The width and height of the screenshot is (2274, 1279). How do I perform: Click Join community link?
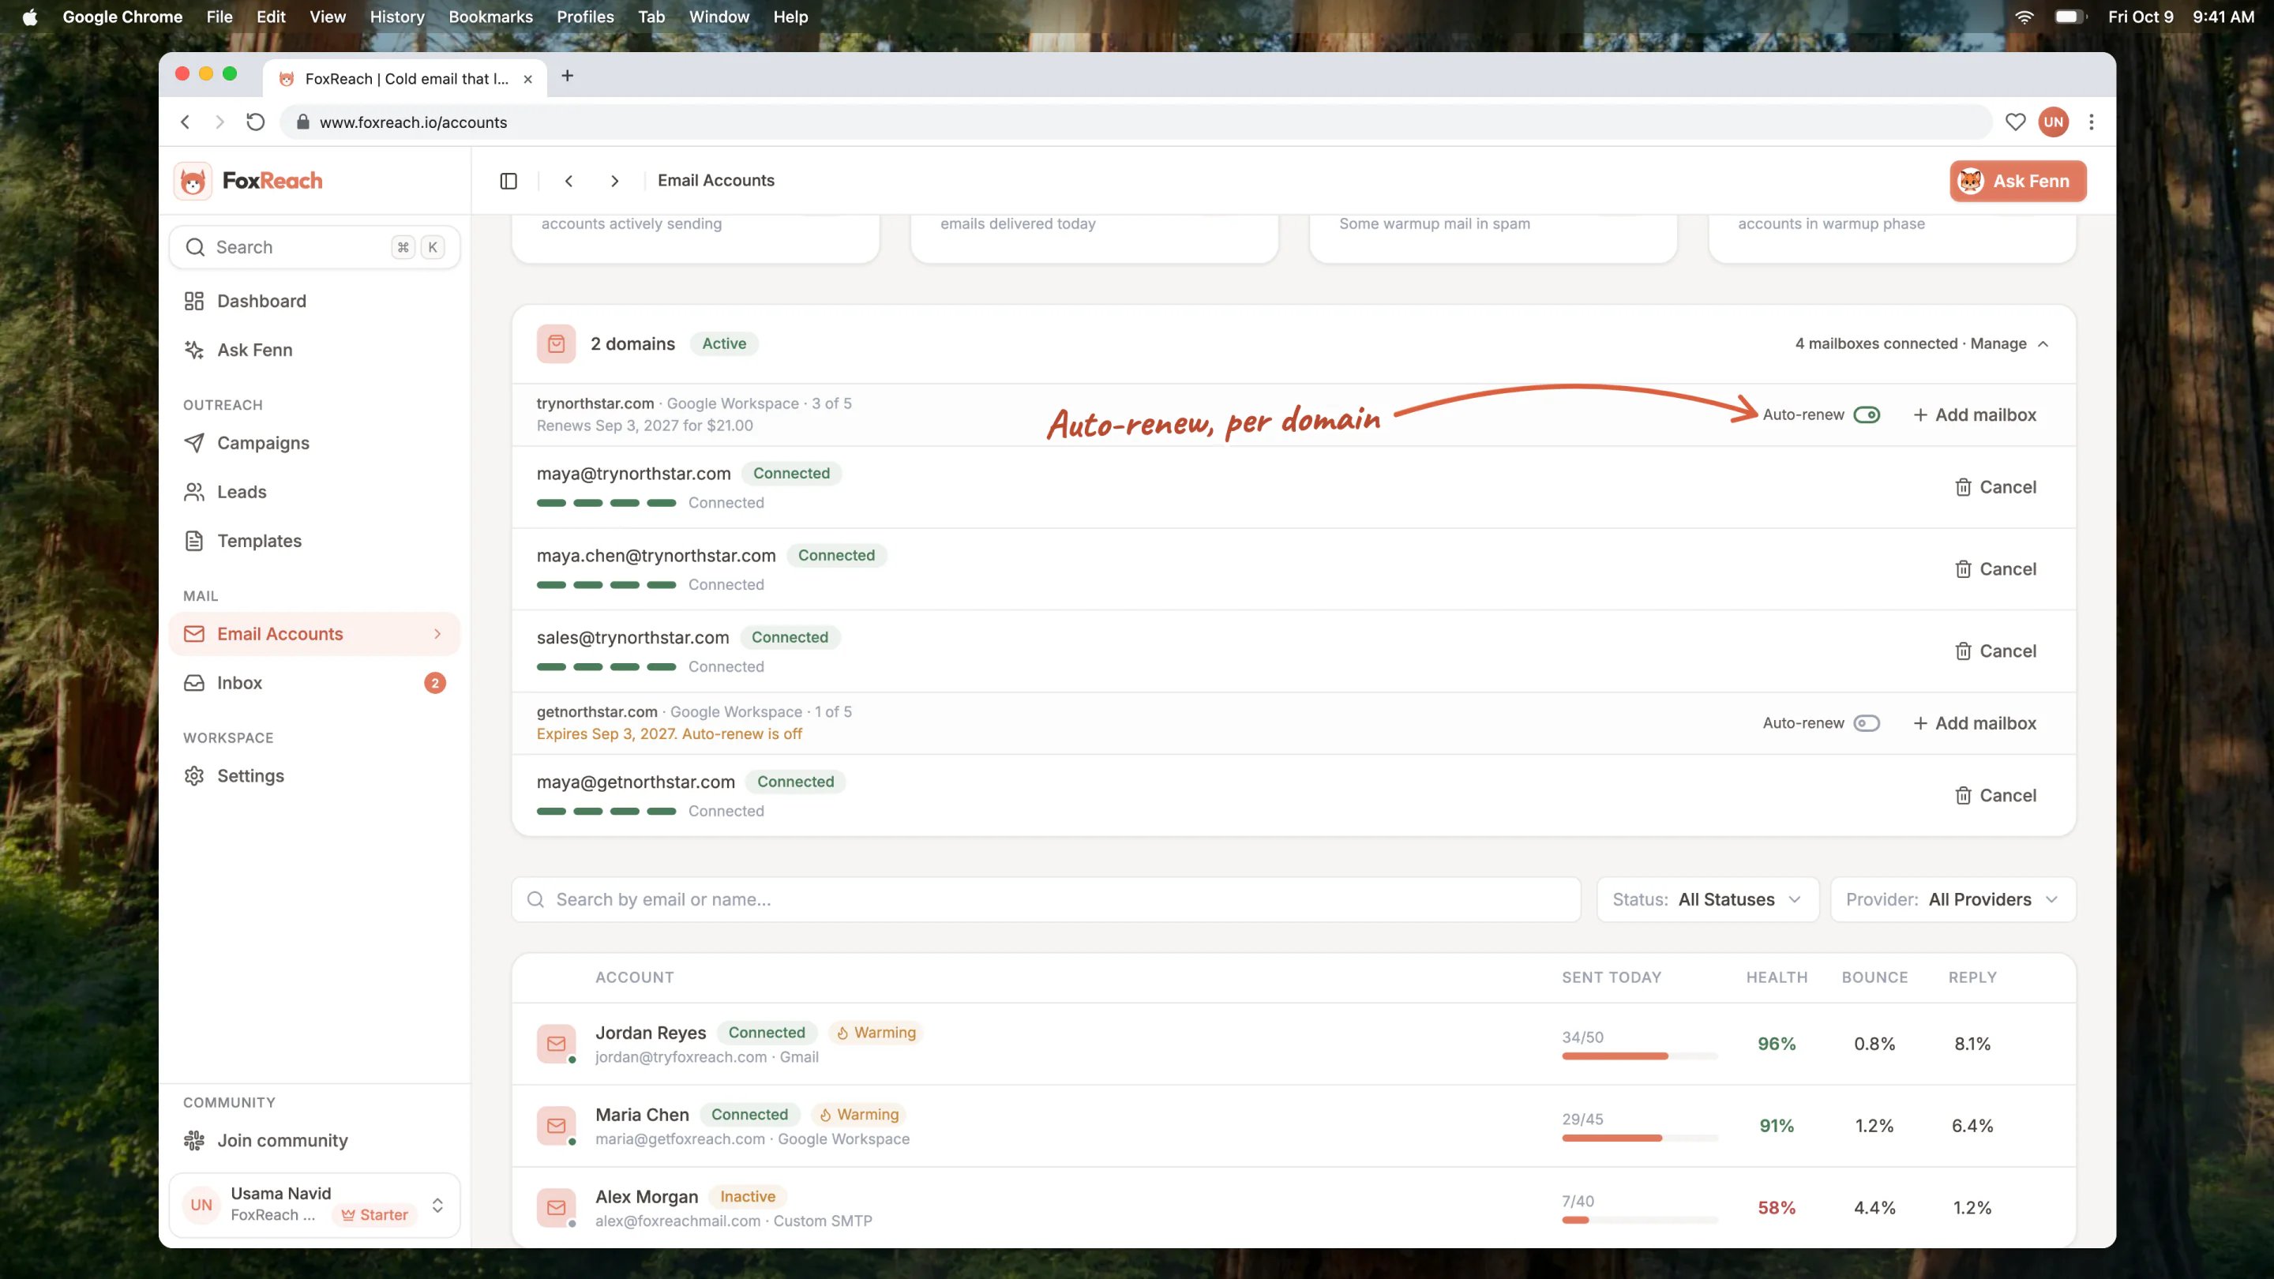tap(283, 1140)
